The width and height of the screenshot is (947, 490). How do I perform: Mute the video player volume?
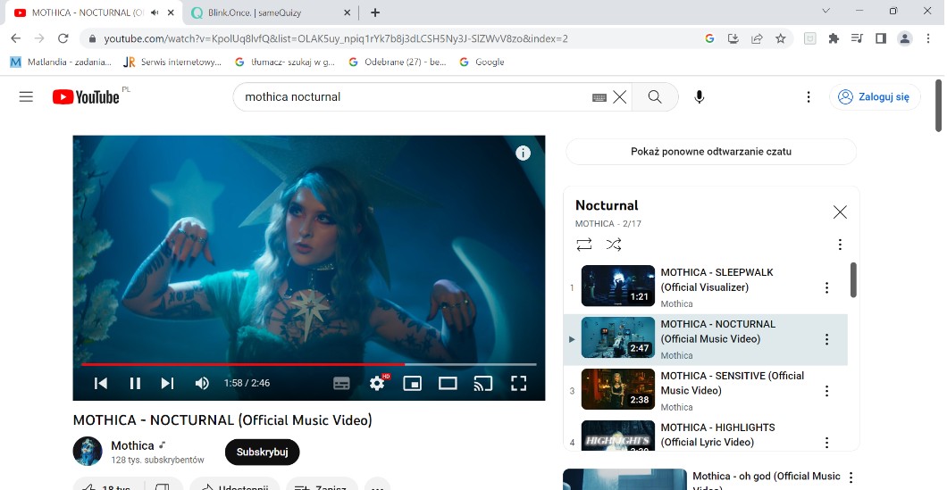[x=202, y=383]
